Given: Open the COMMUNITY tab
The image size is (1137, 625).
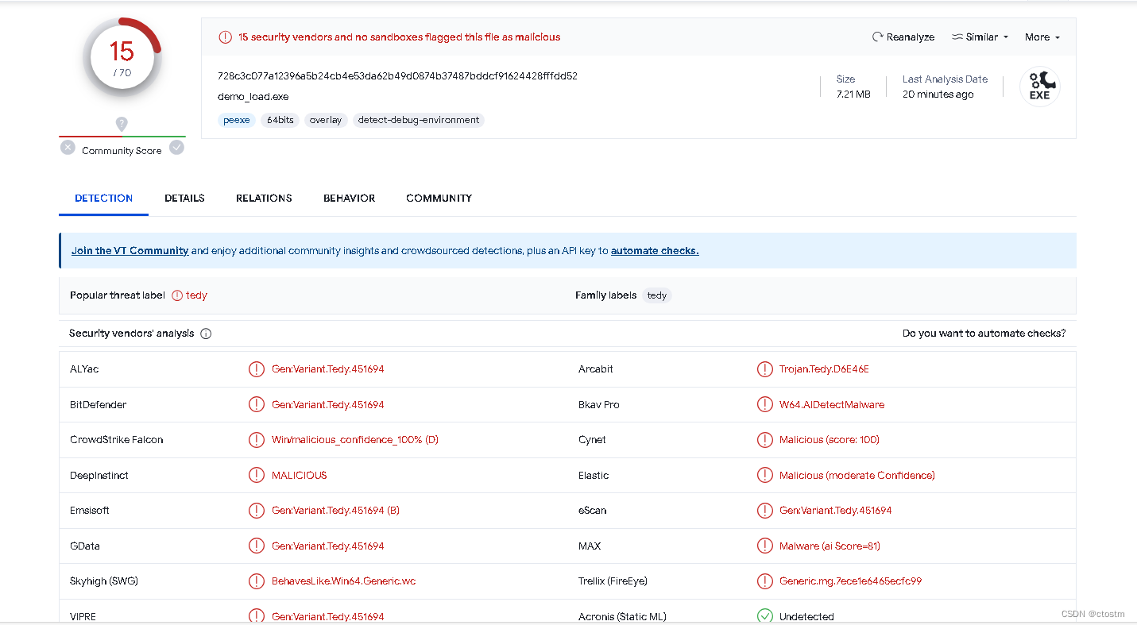Looking at the screenshot, I should 439,199.
